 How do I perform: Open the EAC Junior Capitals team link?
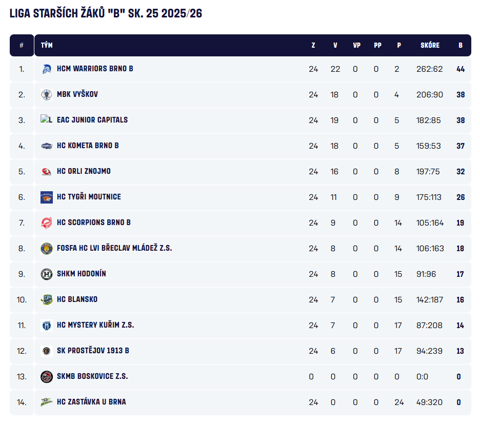click(92, 120)
